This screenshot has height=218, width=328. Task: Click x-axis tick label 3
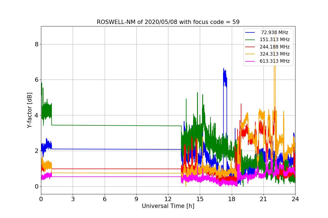point(73,199)
